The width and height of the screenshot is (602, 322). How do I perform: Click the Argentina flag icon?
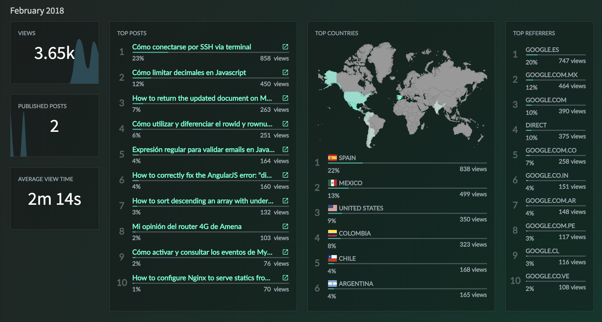tap(332, 284)
